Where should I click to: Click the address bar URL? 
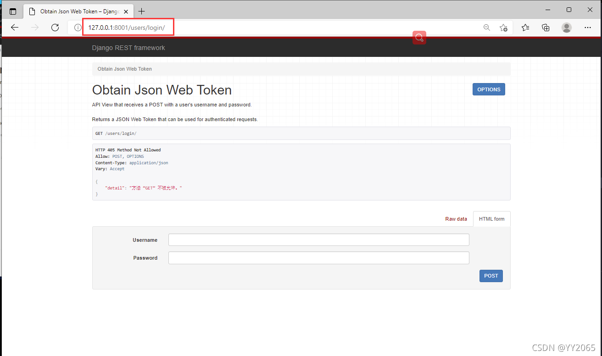click(x=127, y=28)
